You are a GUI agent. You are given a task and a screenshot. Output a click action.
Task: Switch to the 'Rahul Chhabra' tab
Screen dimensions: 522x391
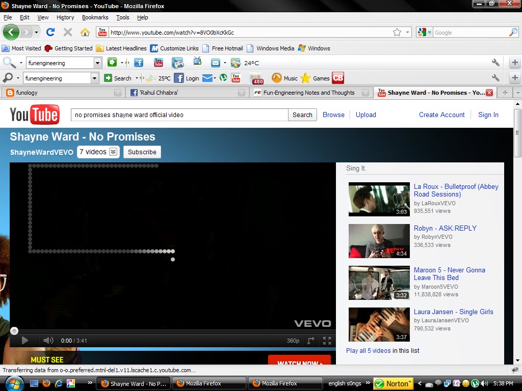[x=188, y=93]
